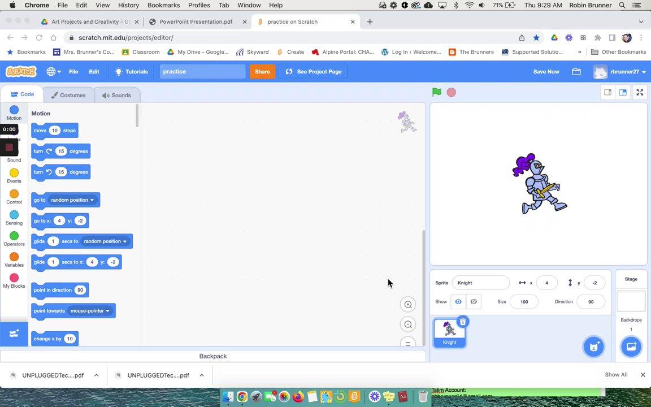651x407 pixels.
Task: Bookmark this page with star icon
Action: click(x=536, y=38)
